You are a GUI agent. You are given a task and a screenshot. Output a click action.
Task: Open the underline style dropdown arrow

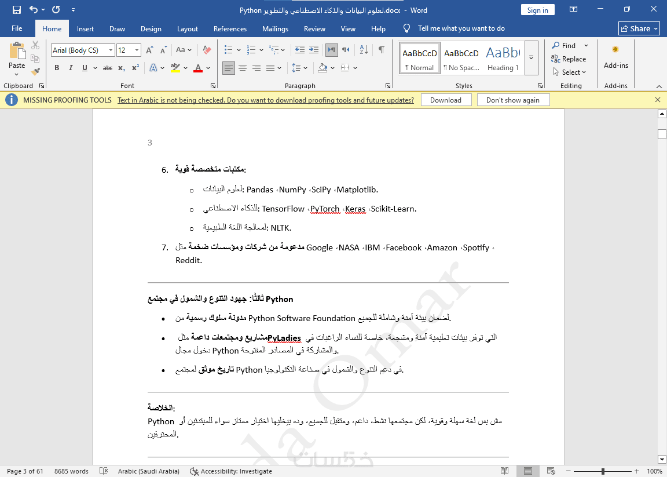(x=95, y=68)
